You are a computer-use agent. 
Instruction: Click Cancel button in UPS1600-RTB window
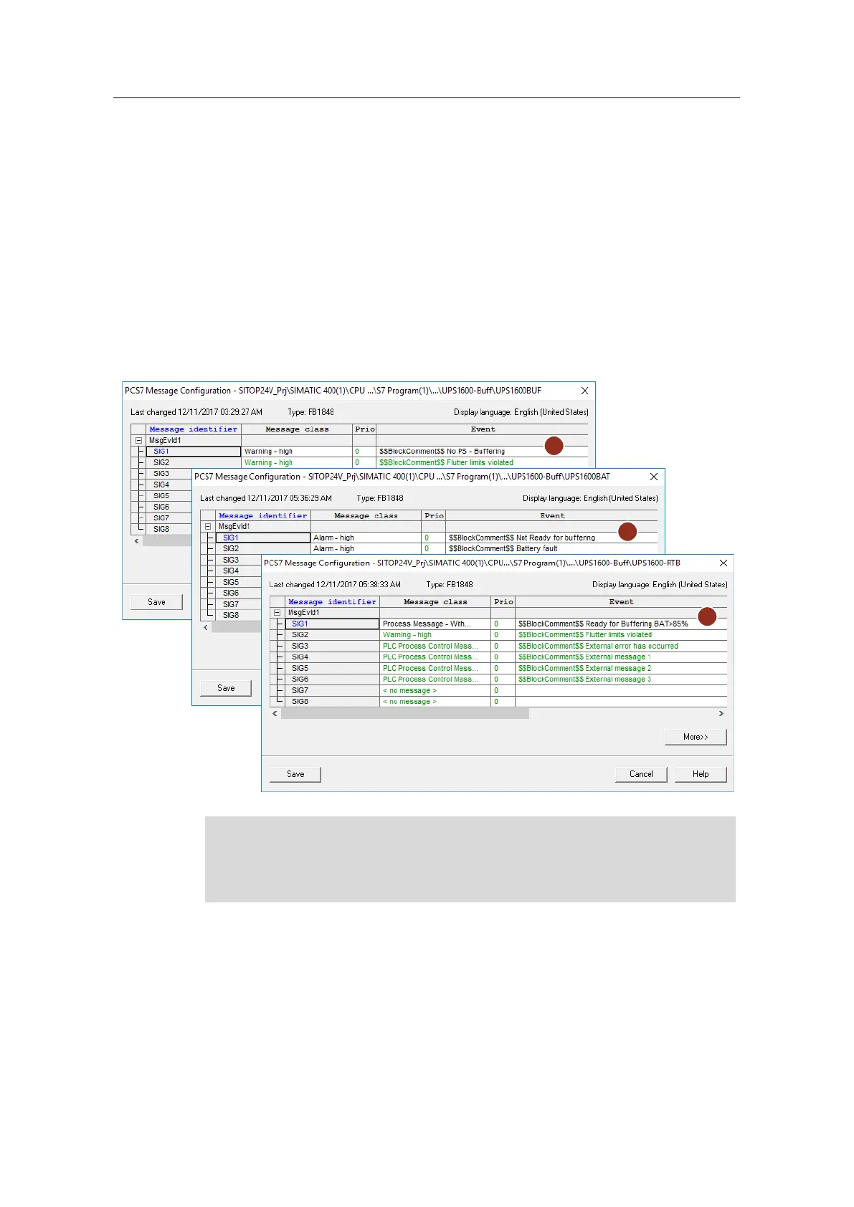641,774
